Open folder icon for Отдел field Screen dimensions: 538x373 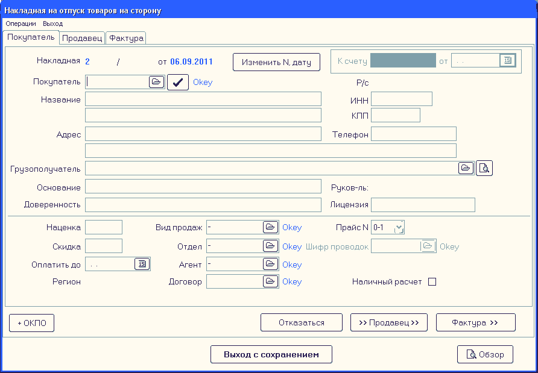(270, 246)
